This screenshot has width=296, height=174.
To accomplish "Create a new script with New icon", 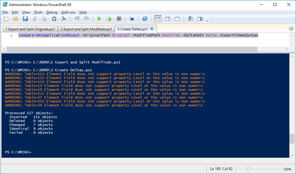I will [x=6, y=19].
